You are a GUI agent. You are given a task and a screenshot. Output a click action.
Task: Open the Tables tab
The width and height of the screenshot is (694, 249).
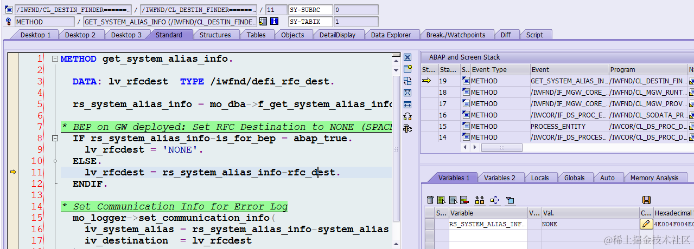pyautogui.click(x=256, y=35)
